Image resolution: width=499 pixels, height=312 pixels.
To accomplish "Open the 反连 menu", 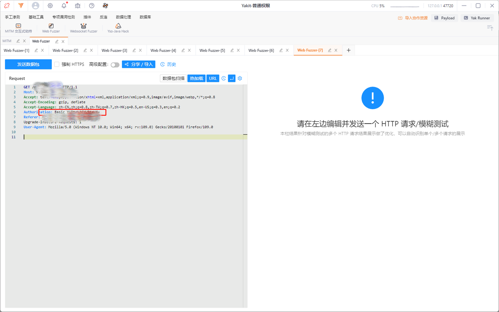I will point(104,17).
